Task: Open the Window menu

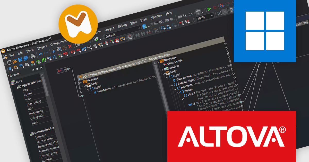Action: click(x=157, y=16)
